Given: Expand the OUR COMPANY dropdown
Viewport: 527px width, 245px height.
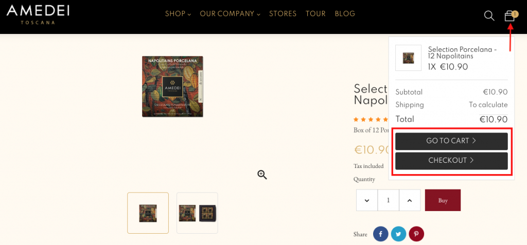Looking at the screenshot, I should (x=230, y=14).
